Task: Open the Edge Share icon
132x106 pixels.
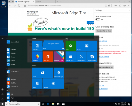Action: 125,6
